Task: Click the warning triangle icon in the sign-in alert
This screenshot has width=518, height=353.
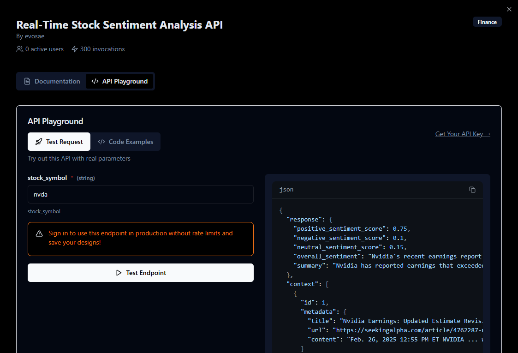Action: coord(39,233)
